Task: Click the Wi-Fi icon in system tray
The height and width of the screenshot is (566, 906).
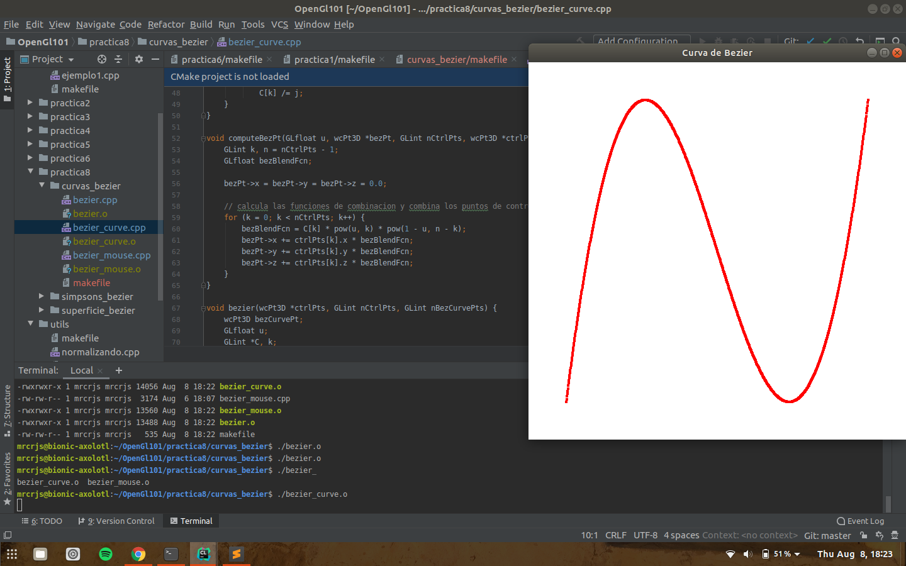Action: point(730,554)
